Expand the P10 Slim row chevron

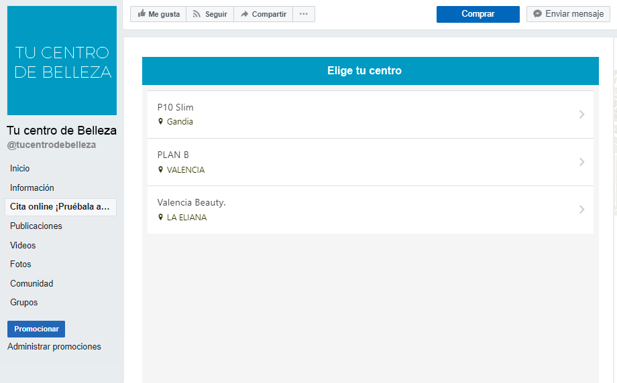click(x=581, y=114)
